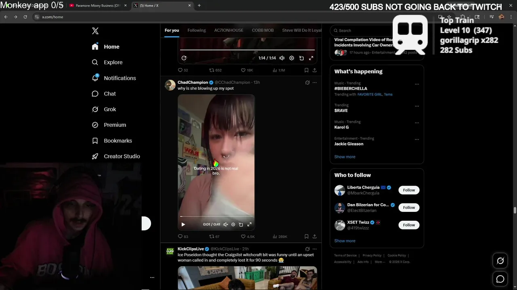Screen dimensions: 517x290
Task: Reply to ChadChampion post with 83 replies
Action: (183, 236)
